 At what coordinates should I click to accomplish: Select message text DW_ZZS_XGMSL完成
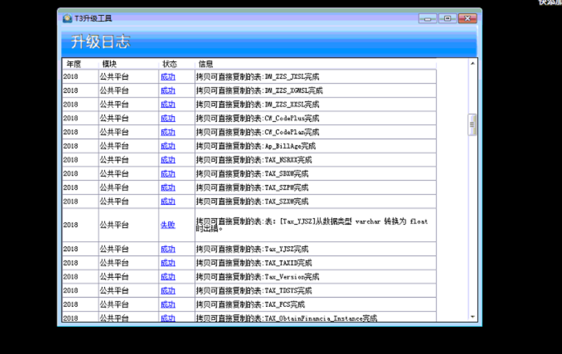pos(293,91)
